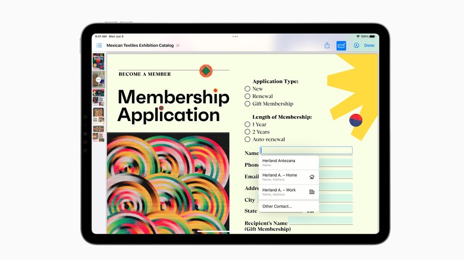Select Gift Membership radio button
464x260 pixels.
(x=247, y=104)
